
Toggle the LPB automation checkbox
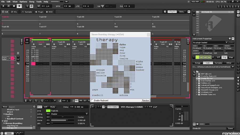click(81, 6)
